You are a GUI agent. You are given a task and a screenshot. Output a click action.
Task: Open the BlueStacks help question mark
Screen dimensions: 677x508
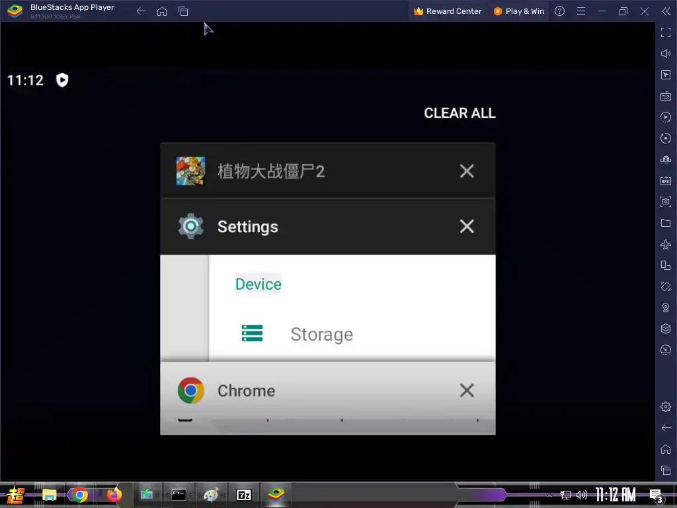[559, 11]
